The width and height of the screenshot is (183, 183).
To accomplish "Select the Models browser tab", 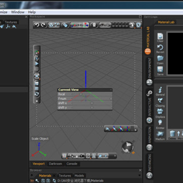I will [79, 176].
